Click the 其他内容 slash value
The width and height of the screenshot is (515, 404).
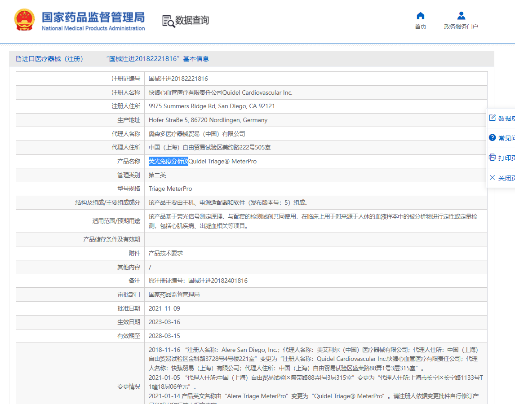tap(150, 268)
